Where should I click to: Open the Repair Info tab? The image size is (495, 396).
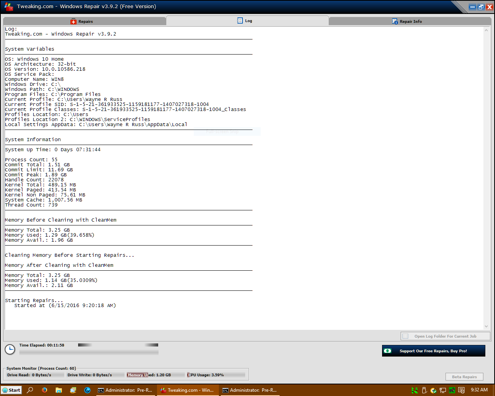407,21
